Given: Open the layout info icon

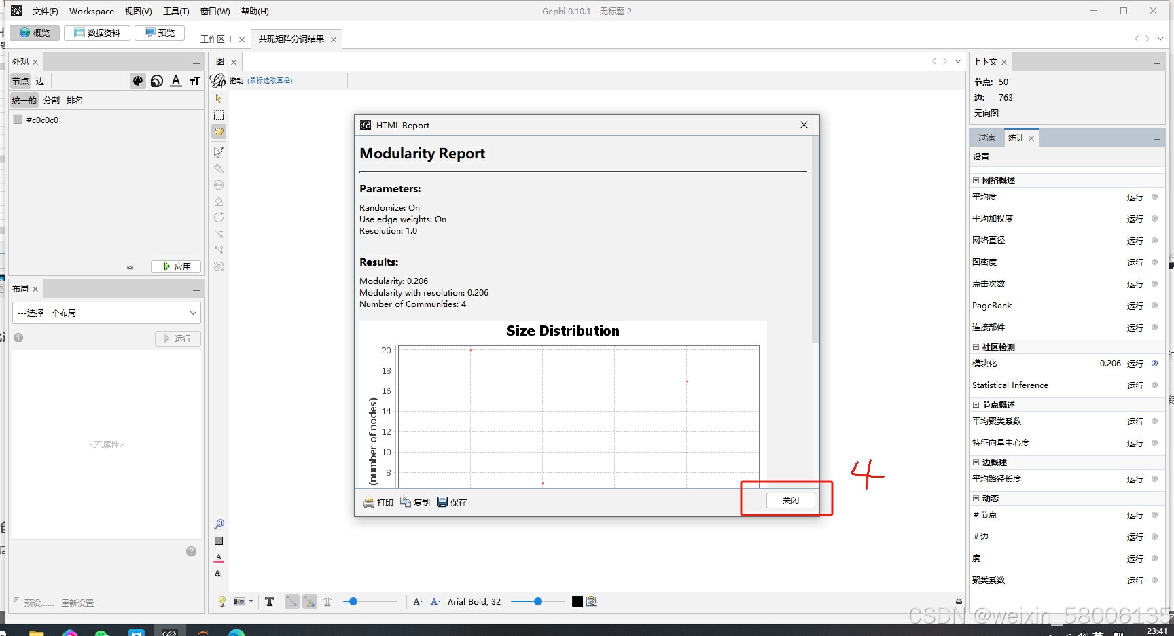Looking at the screenshot, I should click(18, 338).
